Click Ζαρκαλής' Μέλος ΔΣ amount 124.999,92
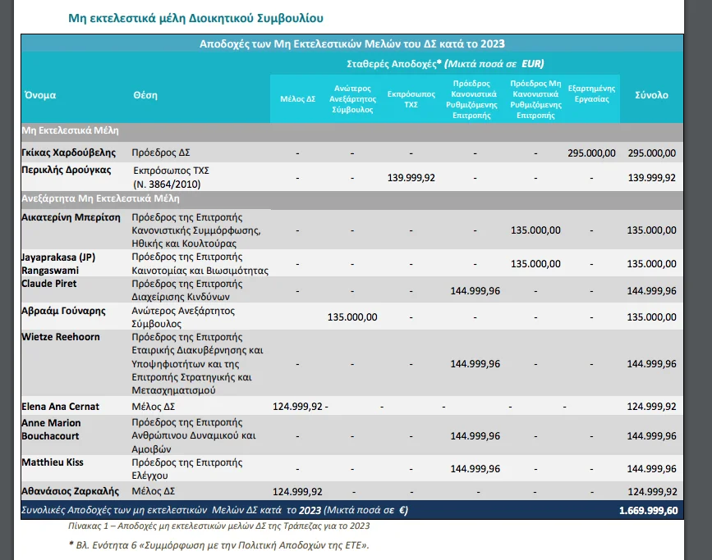Screen dimensions: 712x560 click(297, 492)
